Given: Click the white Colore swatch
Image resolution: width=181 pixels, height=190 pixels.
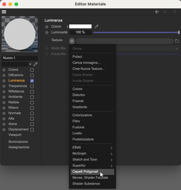Looking at the screenshot, I should (x=80, y=27).
